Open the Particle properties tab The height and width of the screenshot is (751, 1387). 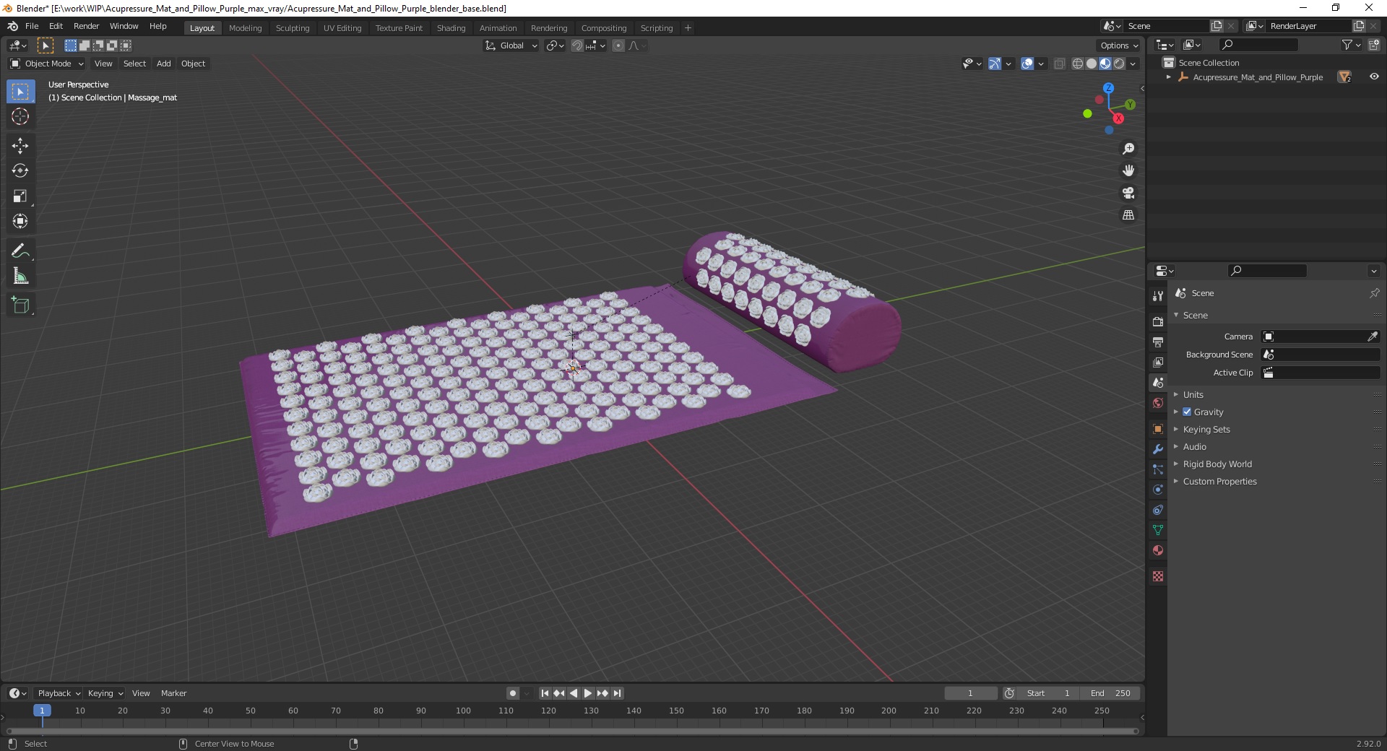(1158, 469)
